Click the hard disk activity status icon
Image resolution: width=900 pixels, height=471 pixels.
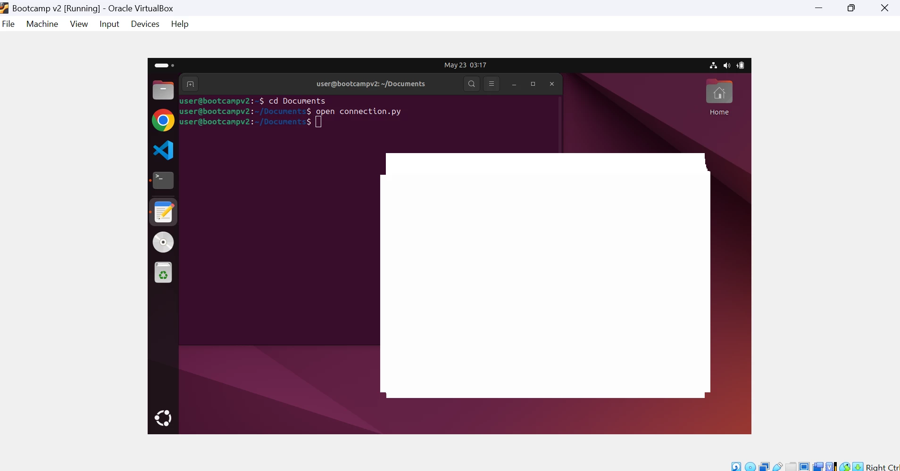(x=736, y=466)
